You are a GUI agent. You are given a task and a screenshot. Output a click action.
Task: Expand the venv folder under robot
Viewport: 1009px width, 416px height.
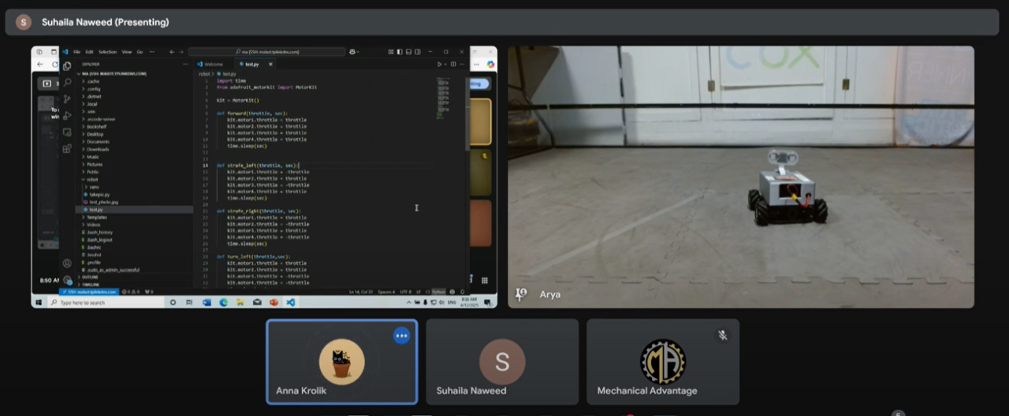click(x=134, y=187)
